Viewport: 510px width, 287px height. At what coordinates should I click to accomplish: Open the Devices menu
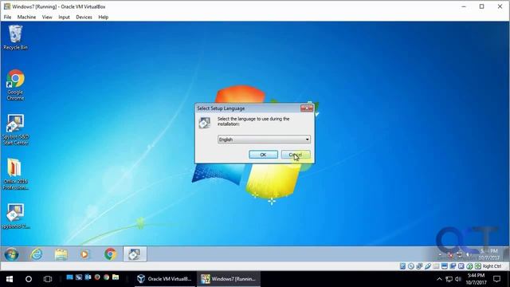click(84, 17)
